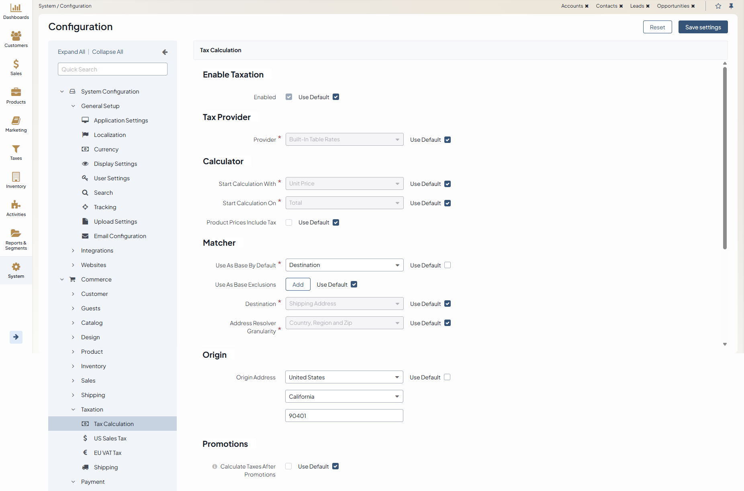Click the Save settings button
Screen dimensions: 744x491
pyautogui.click(x=703, y=27)
